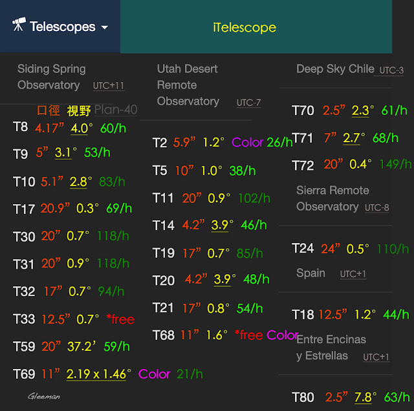Click the 3.9° field of view of T14
Viewport: 414px width, 411px height.
pos(223,226)
